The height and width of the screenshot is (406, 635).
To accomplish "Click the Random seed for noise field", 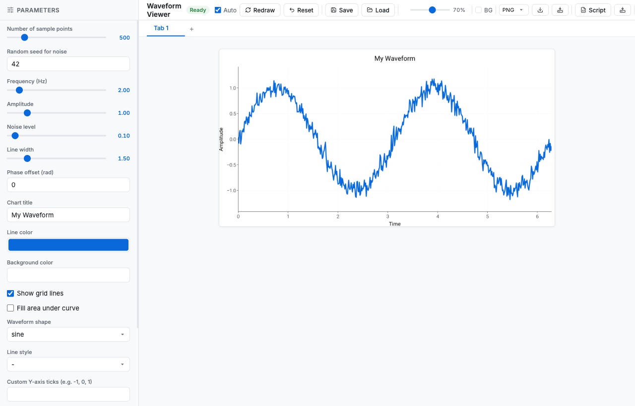I will pyautogui.click(x=68, y=64).
